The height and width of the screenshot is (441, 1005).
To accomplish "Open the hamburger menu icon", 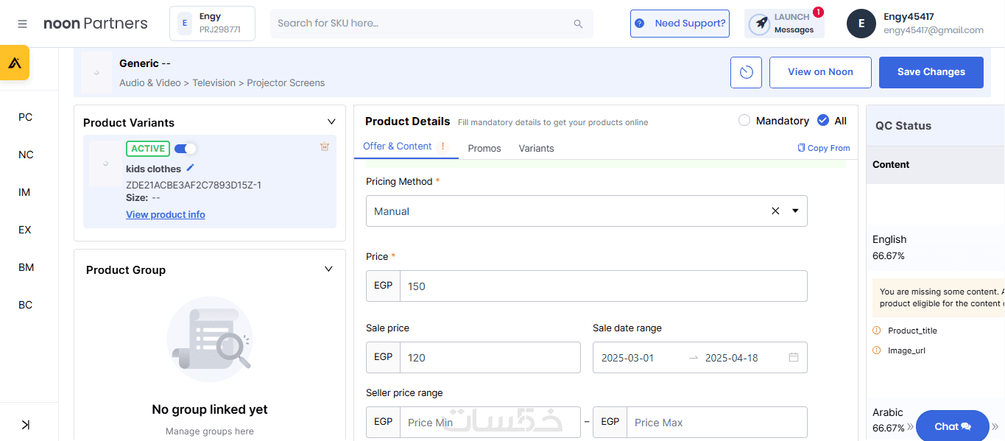I will [23, 24].
